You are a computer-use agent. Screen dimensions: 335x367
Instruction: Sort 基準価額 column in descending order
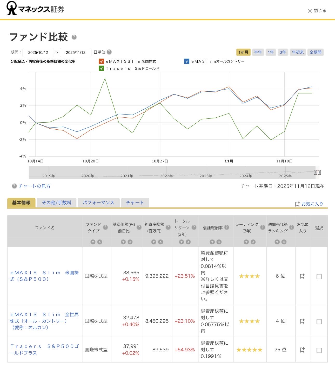(x=123, y=242)
